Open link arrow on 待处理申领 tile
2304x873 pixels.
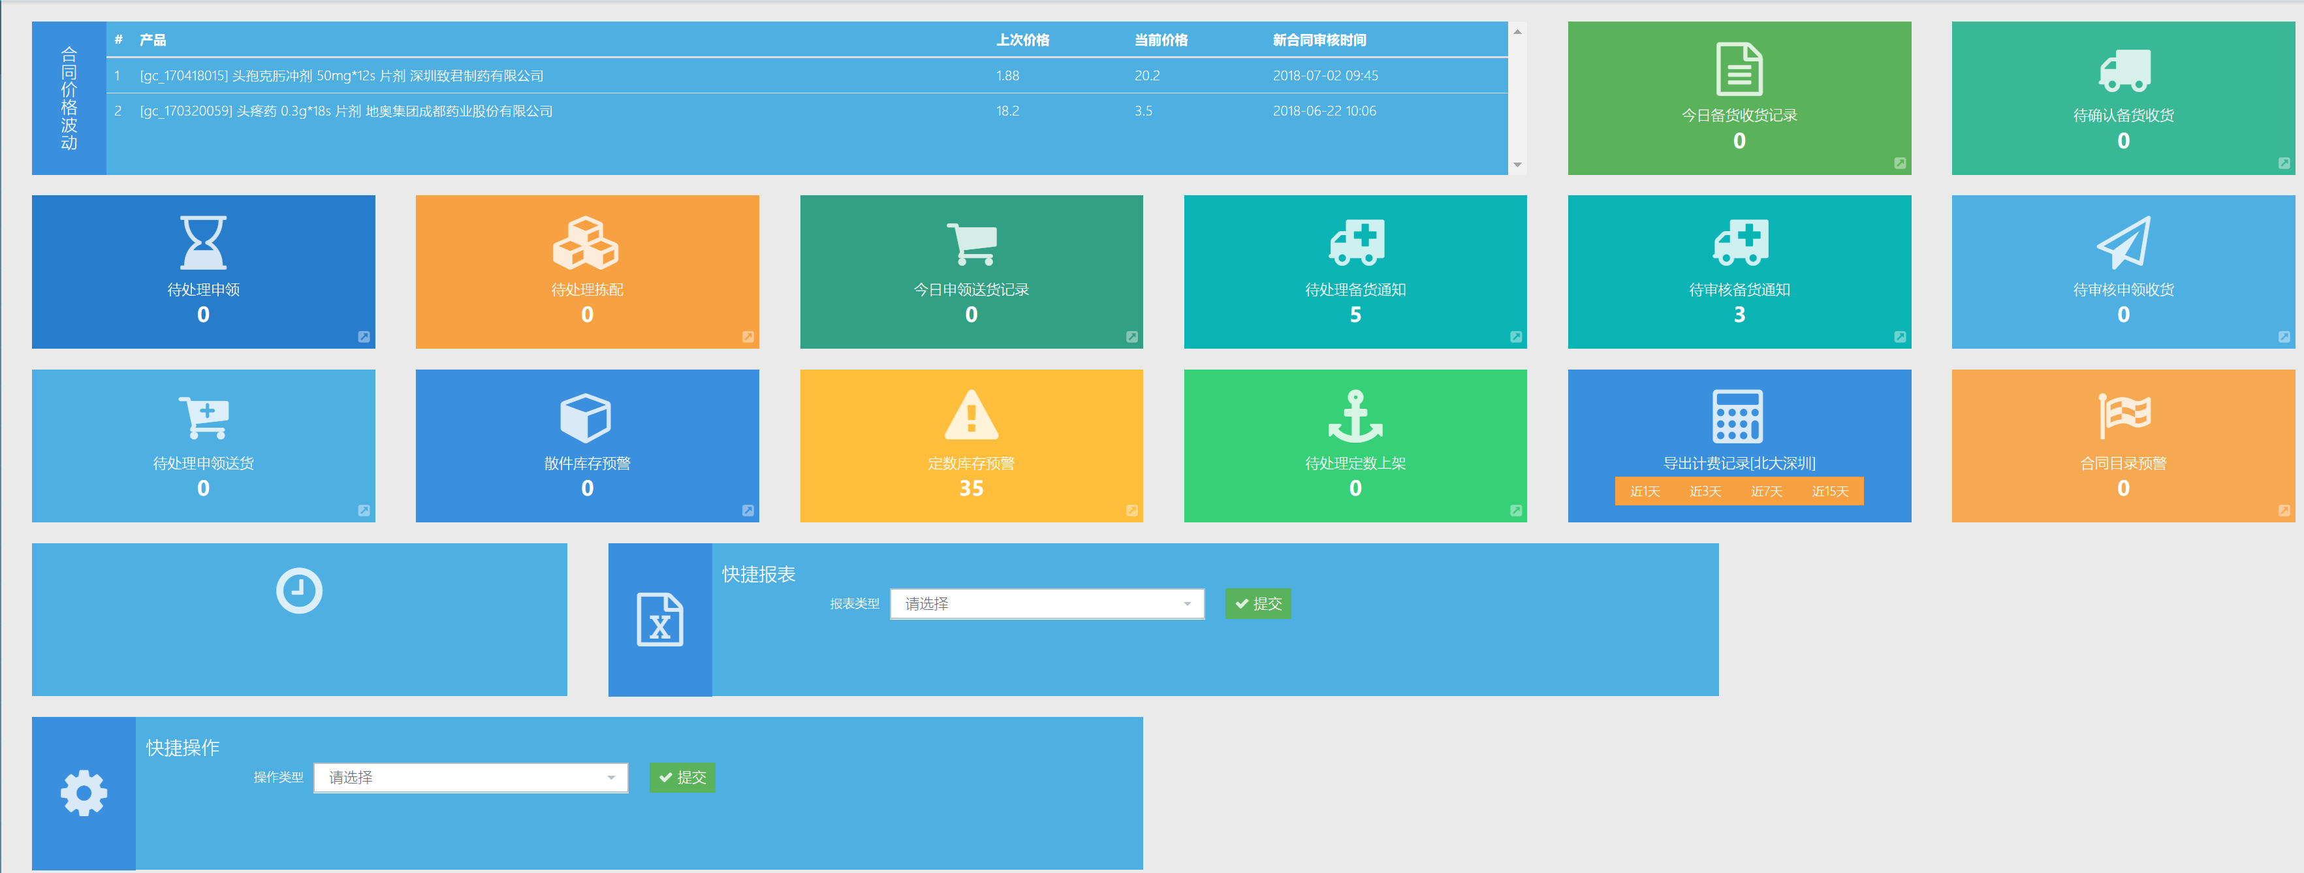(364, 337)
